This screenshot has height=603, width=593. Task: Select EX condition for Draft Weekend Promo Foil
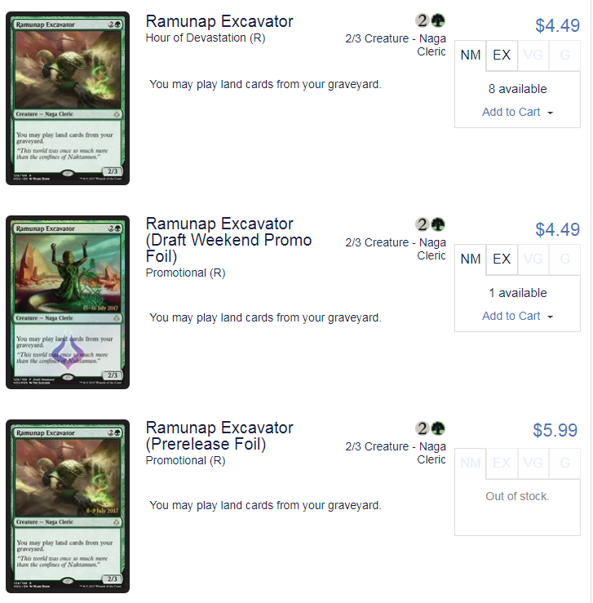502,259
